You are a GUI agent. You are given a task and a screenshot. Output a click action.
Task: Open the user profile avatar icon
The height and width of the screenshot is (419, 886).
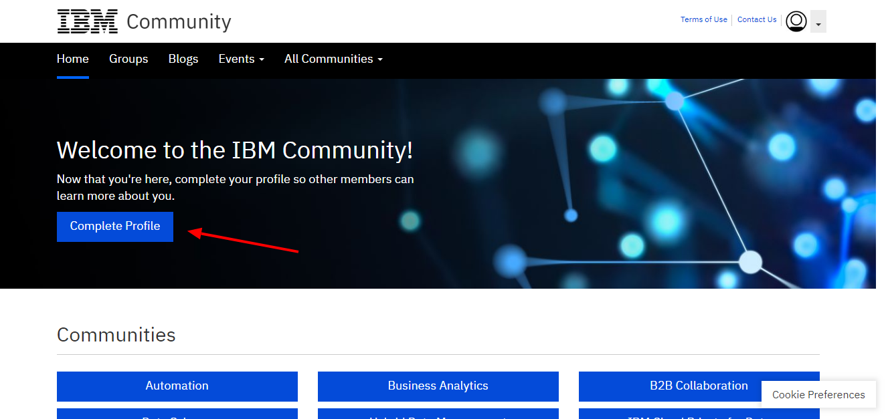796,21
